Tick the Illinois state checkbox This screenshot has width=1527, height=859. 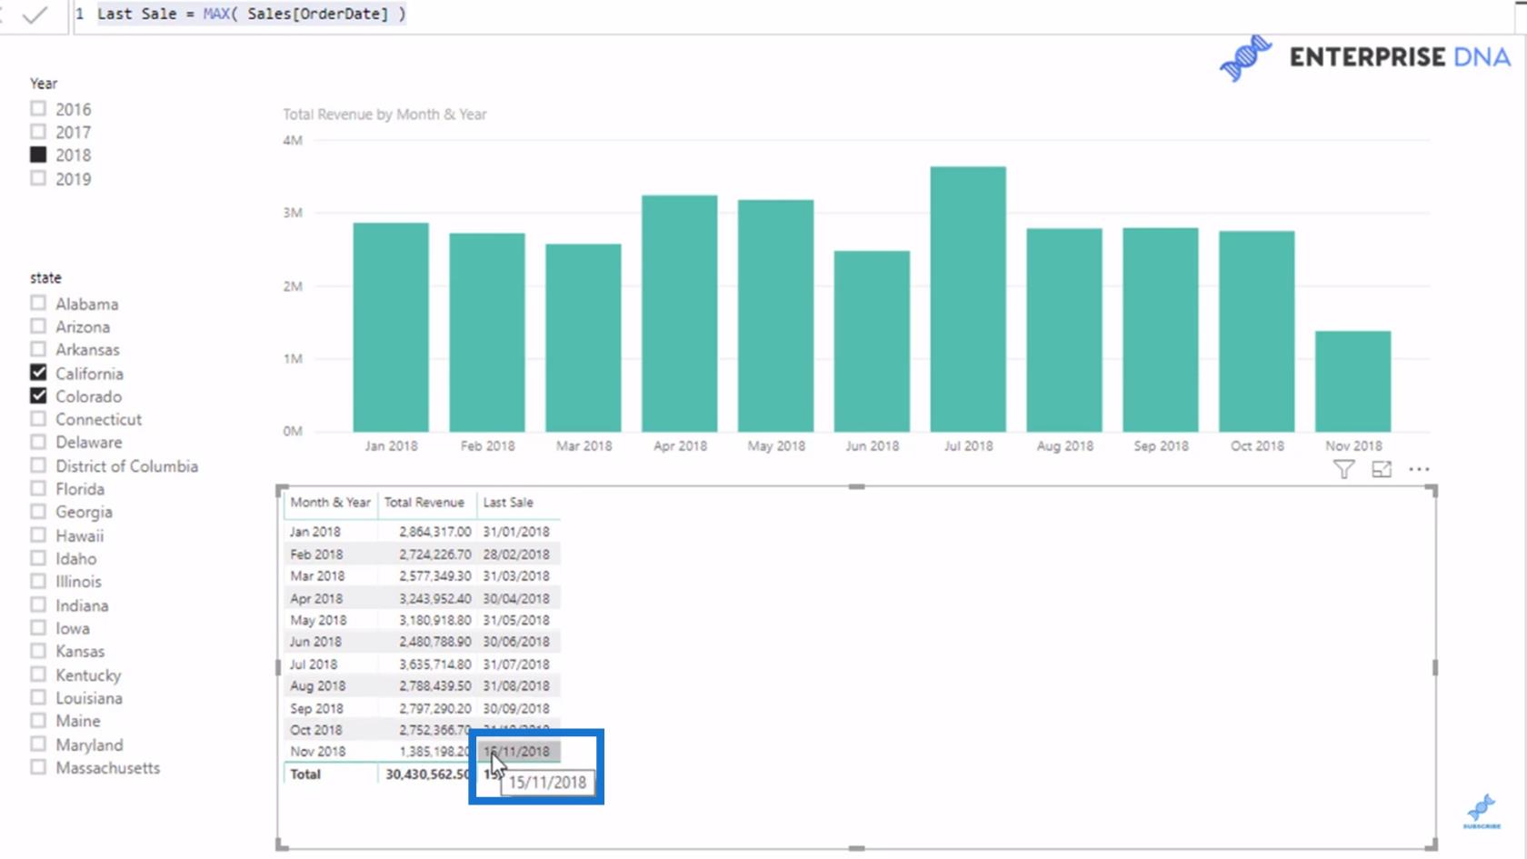pos(38,581)
